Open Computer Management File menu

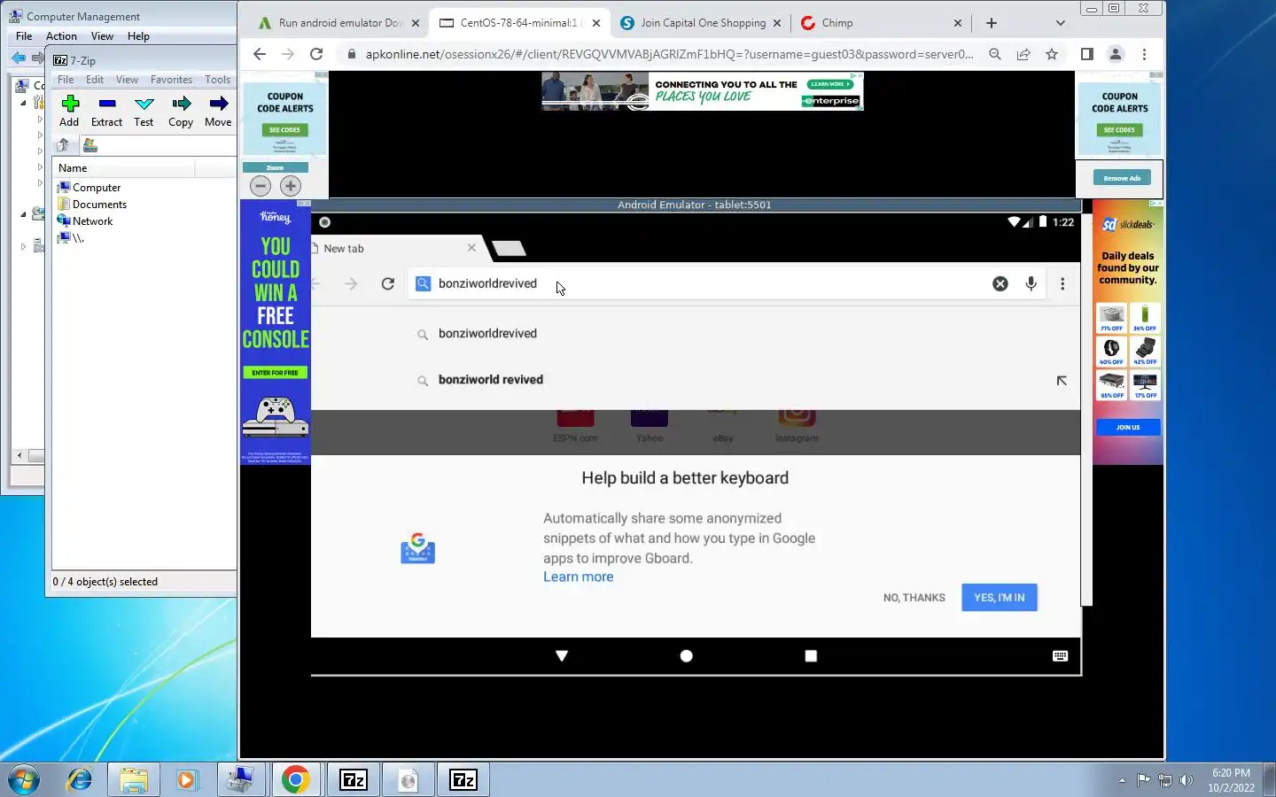[24, 36]
